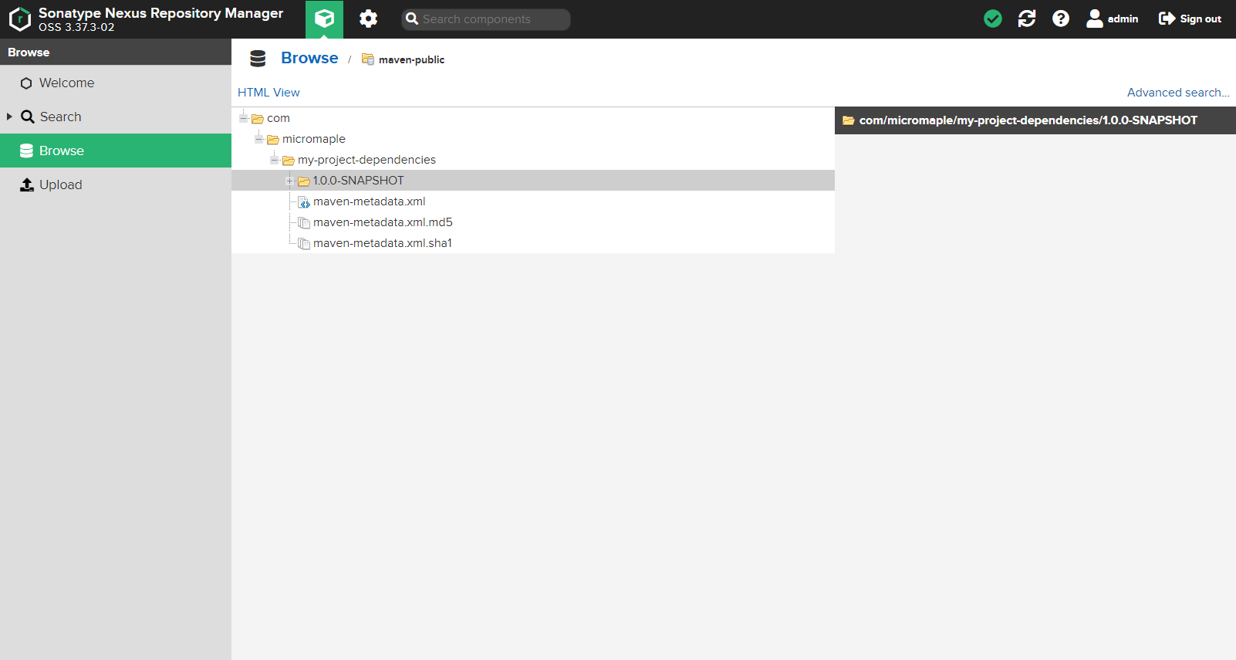Open the HTML View link

[268, 93]
